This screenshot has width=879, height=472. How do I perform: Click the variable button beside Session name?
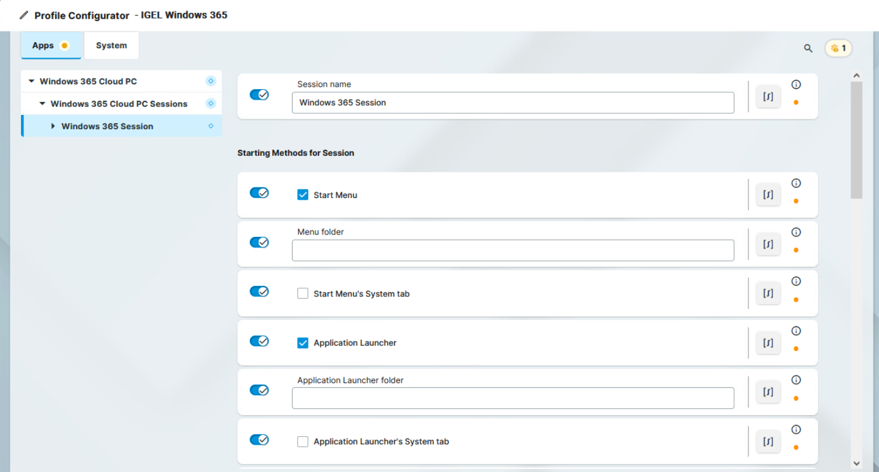point(768,97)
